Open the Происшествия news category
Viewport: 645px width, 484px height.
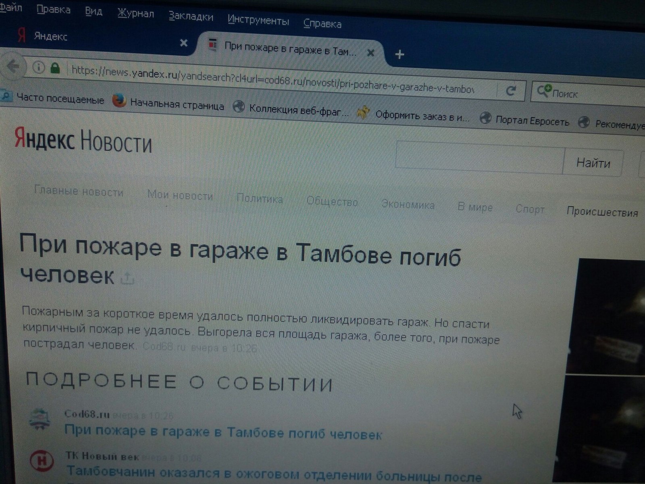coord(602,212)
